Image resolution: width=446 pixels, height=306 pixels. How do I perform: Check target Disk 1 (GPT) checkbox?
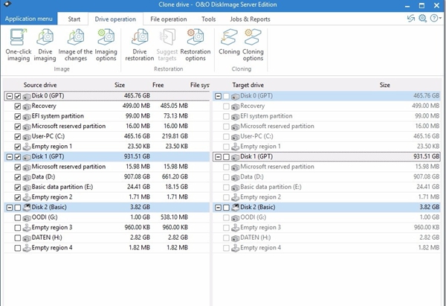(x=226, y=157)
